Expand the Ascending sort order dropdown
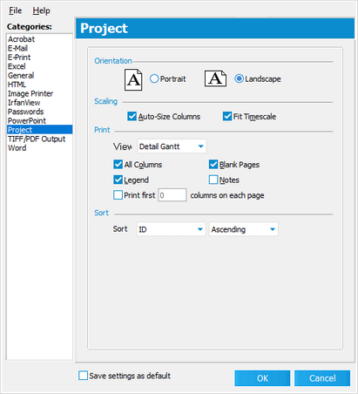 coord(244,229)
